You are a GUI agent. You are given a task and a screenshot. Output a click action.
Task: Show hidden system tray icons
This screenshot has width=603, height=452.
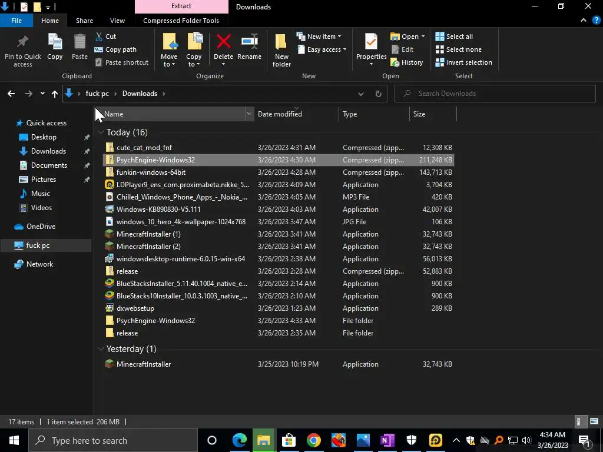[x=456, y=440]
